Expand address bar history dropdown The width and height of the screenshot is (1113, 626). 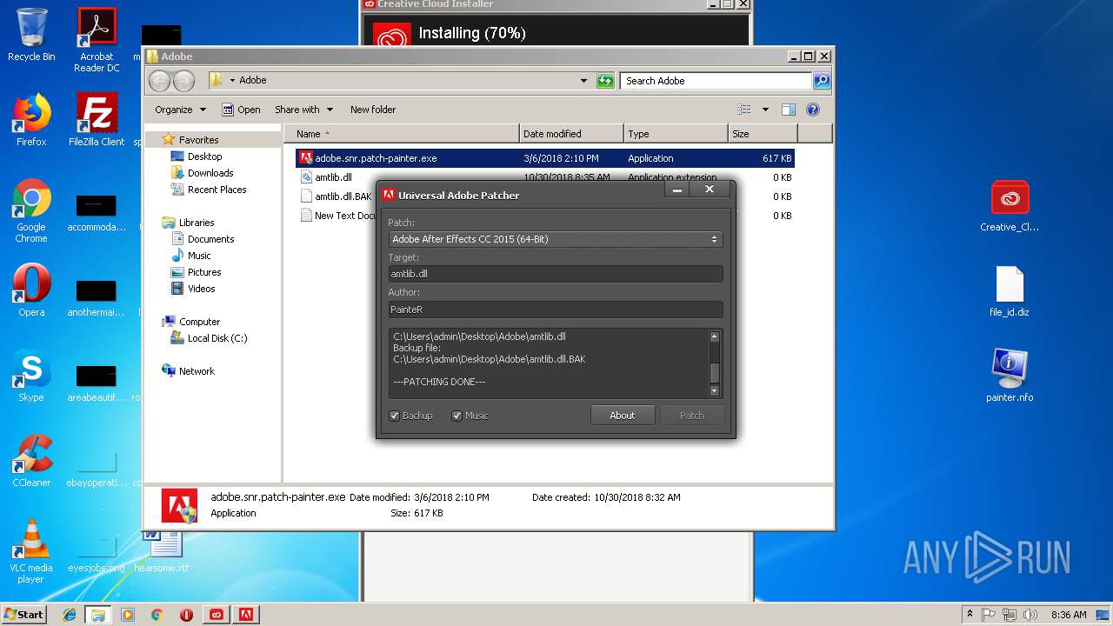583,81
